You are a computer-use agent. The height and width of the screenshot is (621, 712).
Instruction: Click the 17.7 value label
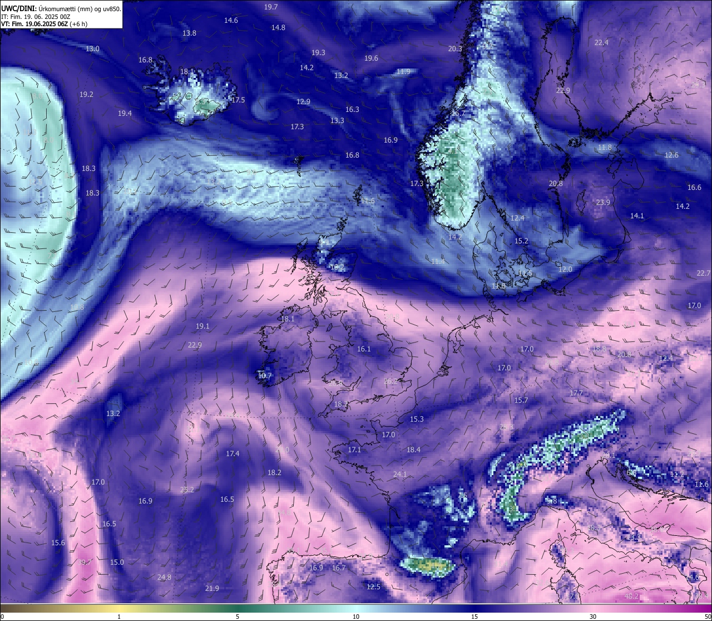(x=576, y=393)
